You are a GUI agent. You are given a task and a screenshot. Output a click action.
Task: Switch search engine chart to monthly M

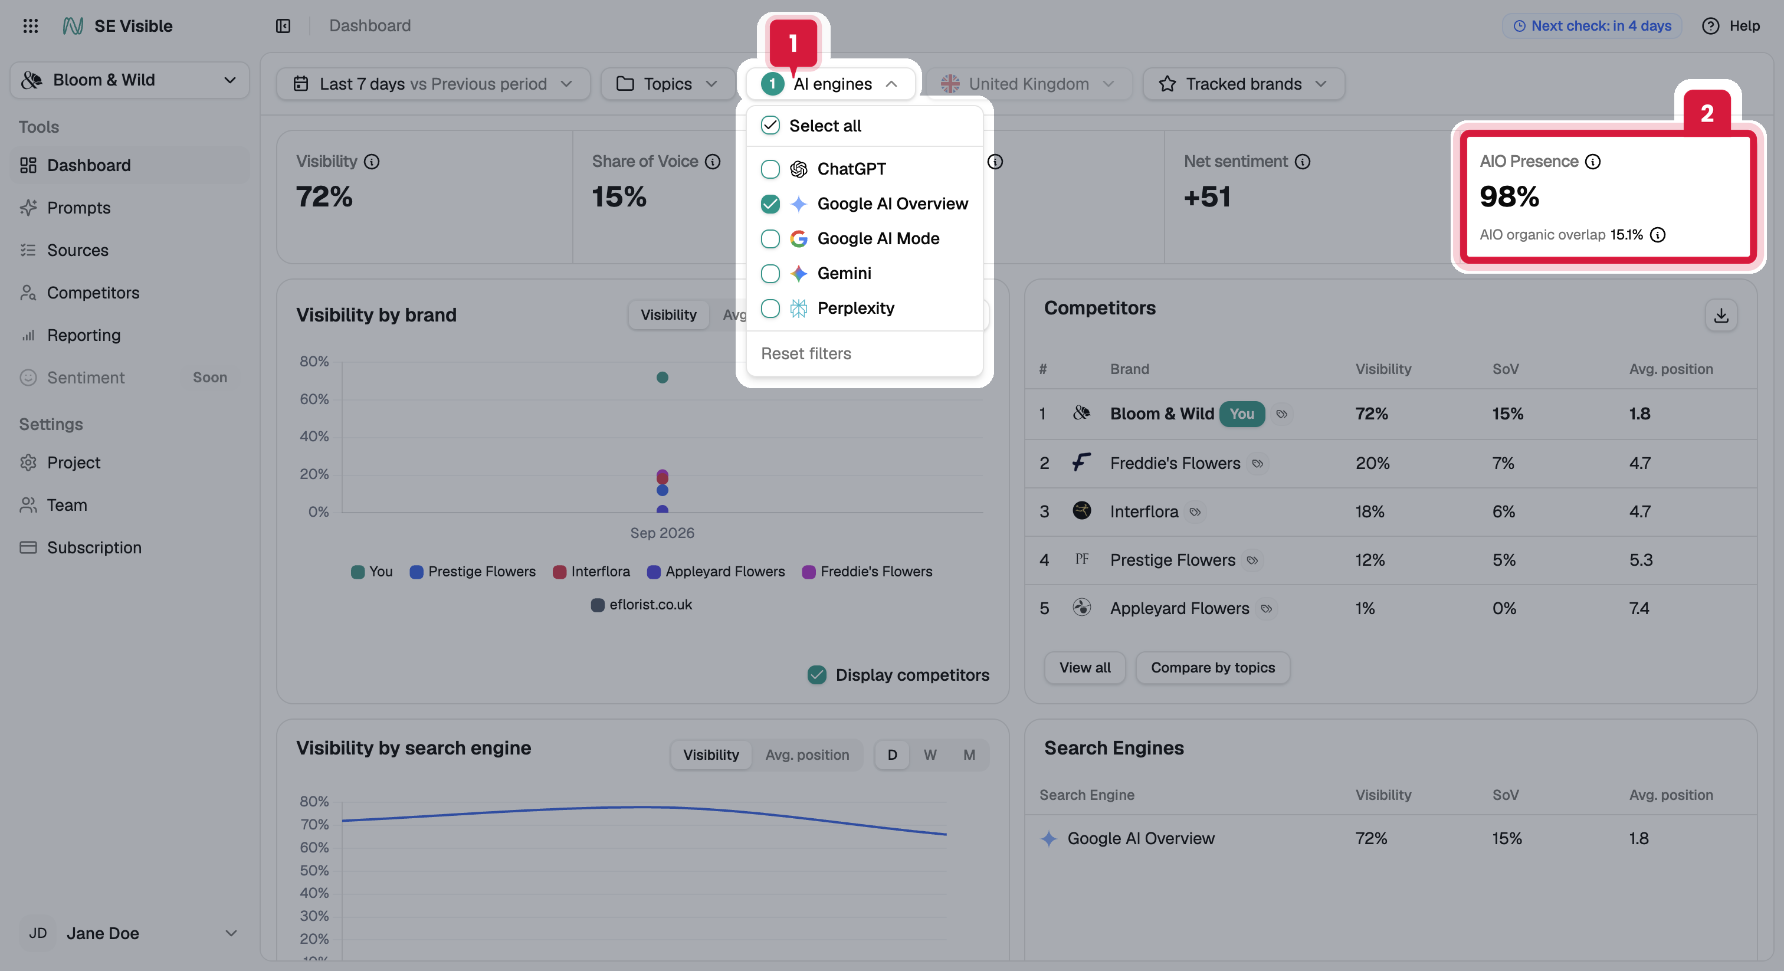pyautogui.click(x=969, y=755)
